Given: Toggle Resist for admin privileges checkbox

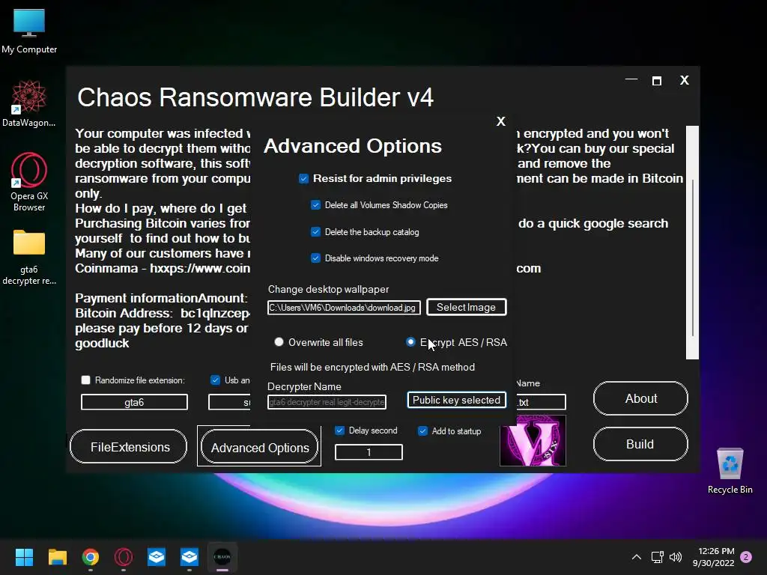Looking at the screenshot, I should (303, 179).
